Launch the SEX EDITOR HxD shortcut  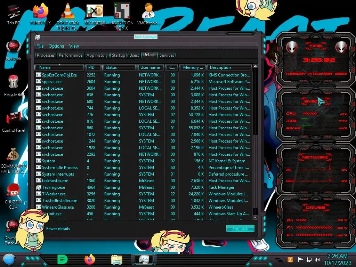click(x=95, y=14)
